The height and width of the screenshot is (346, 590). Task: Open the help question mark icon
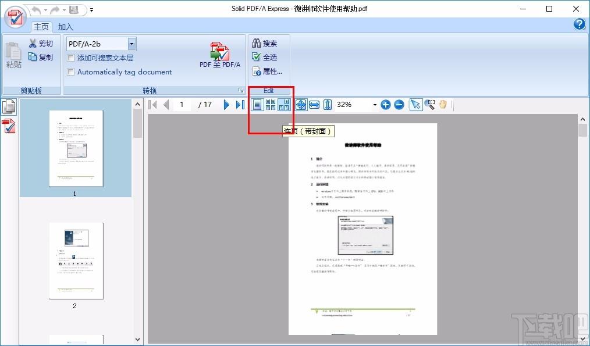pyautogui.click(x=579, y=24)
